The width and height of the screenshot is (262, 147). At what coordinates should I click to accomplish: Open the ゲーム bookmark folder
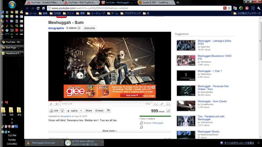click(113, 13)
